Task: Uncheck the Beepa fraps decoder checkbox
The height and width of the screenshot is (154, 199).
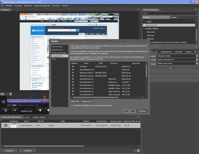Action: pyautogui.click(x=73, y=79)
